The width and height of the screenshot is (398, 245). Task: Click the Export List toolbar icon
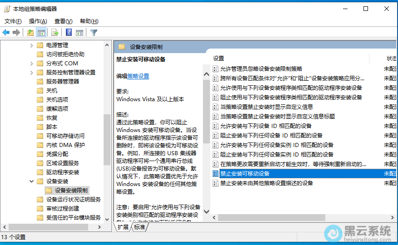55,32
